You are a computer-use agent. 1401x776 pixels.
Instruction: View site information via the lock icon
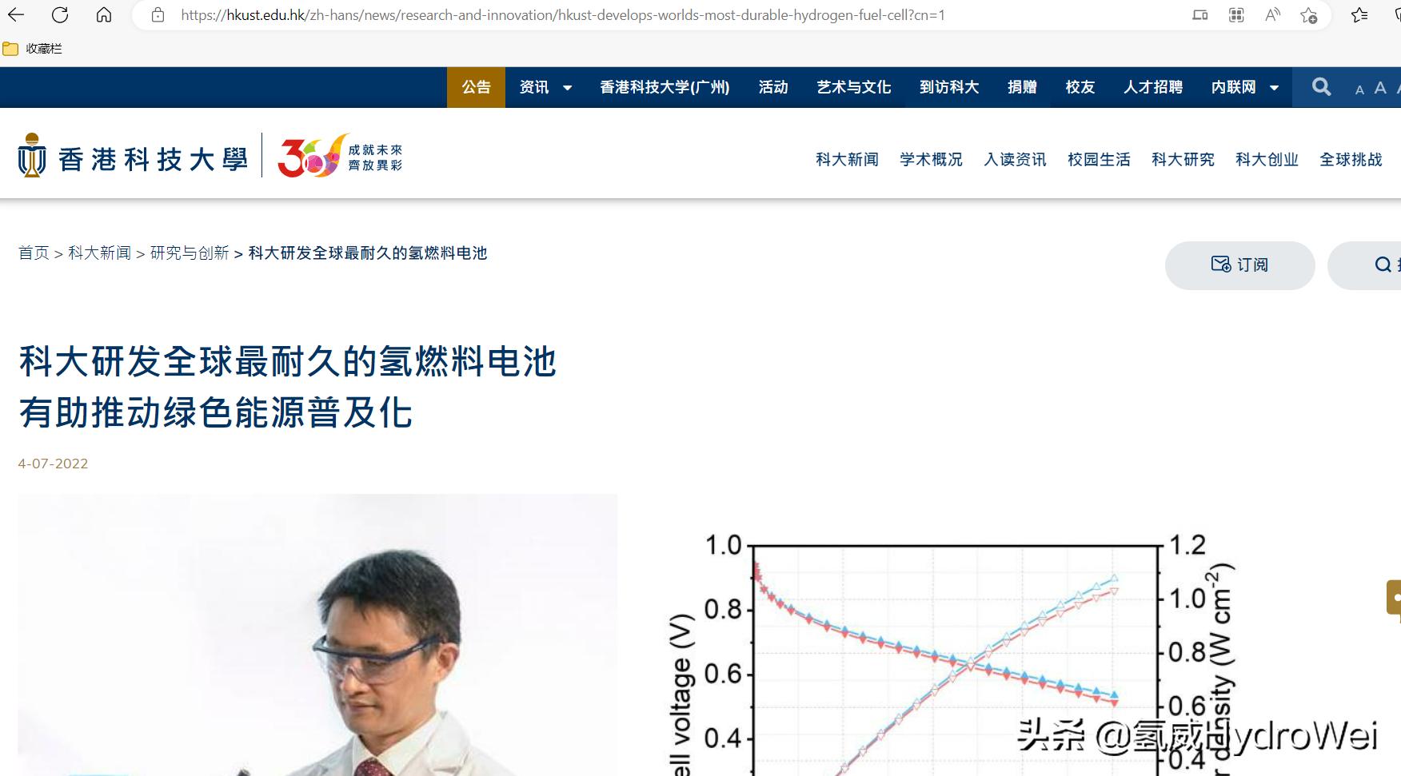[157, 14]
